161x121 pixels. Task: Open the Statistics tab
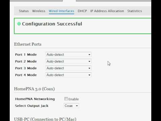click(135, 11)
